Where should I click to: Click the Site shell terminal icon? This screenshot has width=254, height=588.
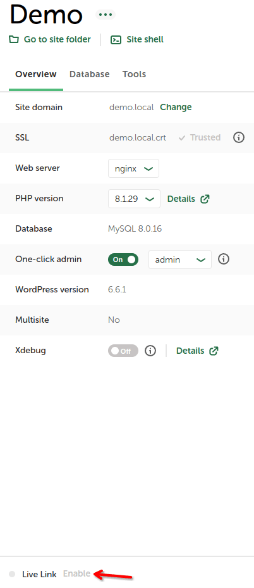point(116,40)
